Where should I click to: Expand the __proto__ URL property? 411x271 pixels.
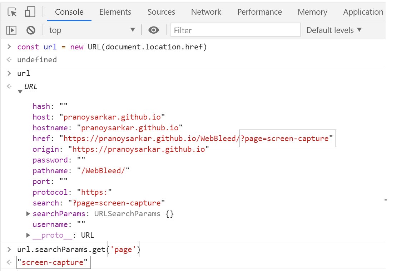[28, 235]
